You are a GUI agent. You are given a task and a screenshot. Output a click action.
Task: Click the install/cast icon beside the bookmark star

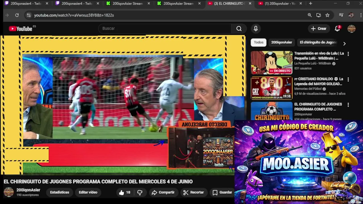(318, 15)
